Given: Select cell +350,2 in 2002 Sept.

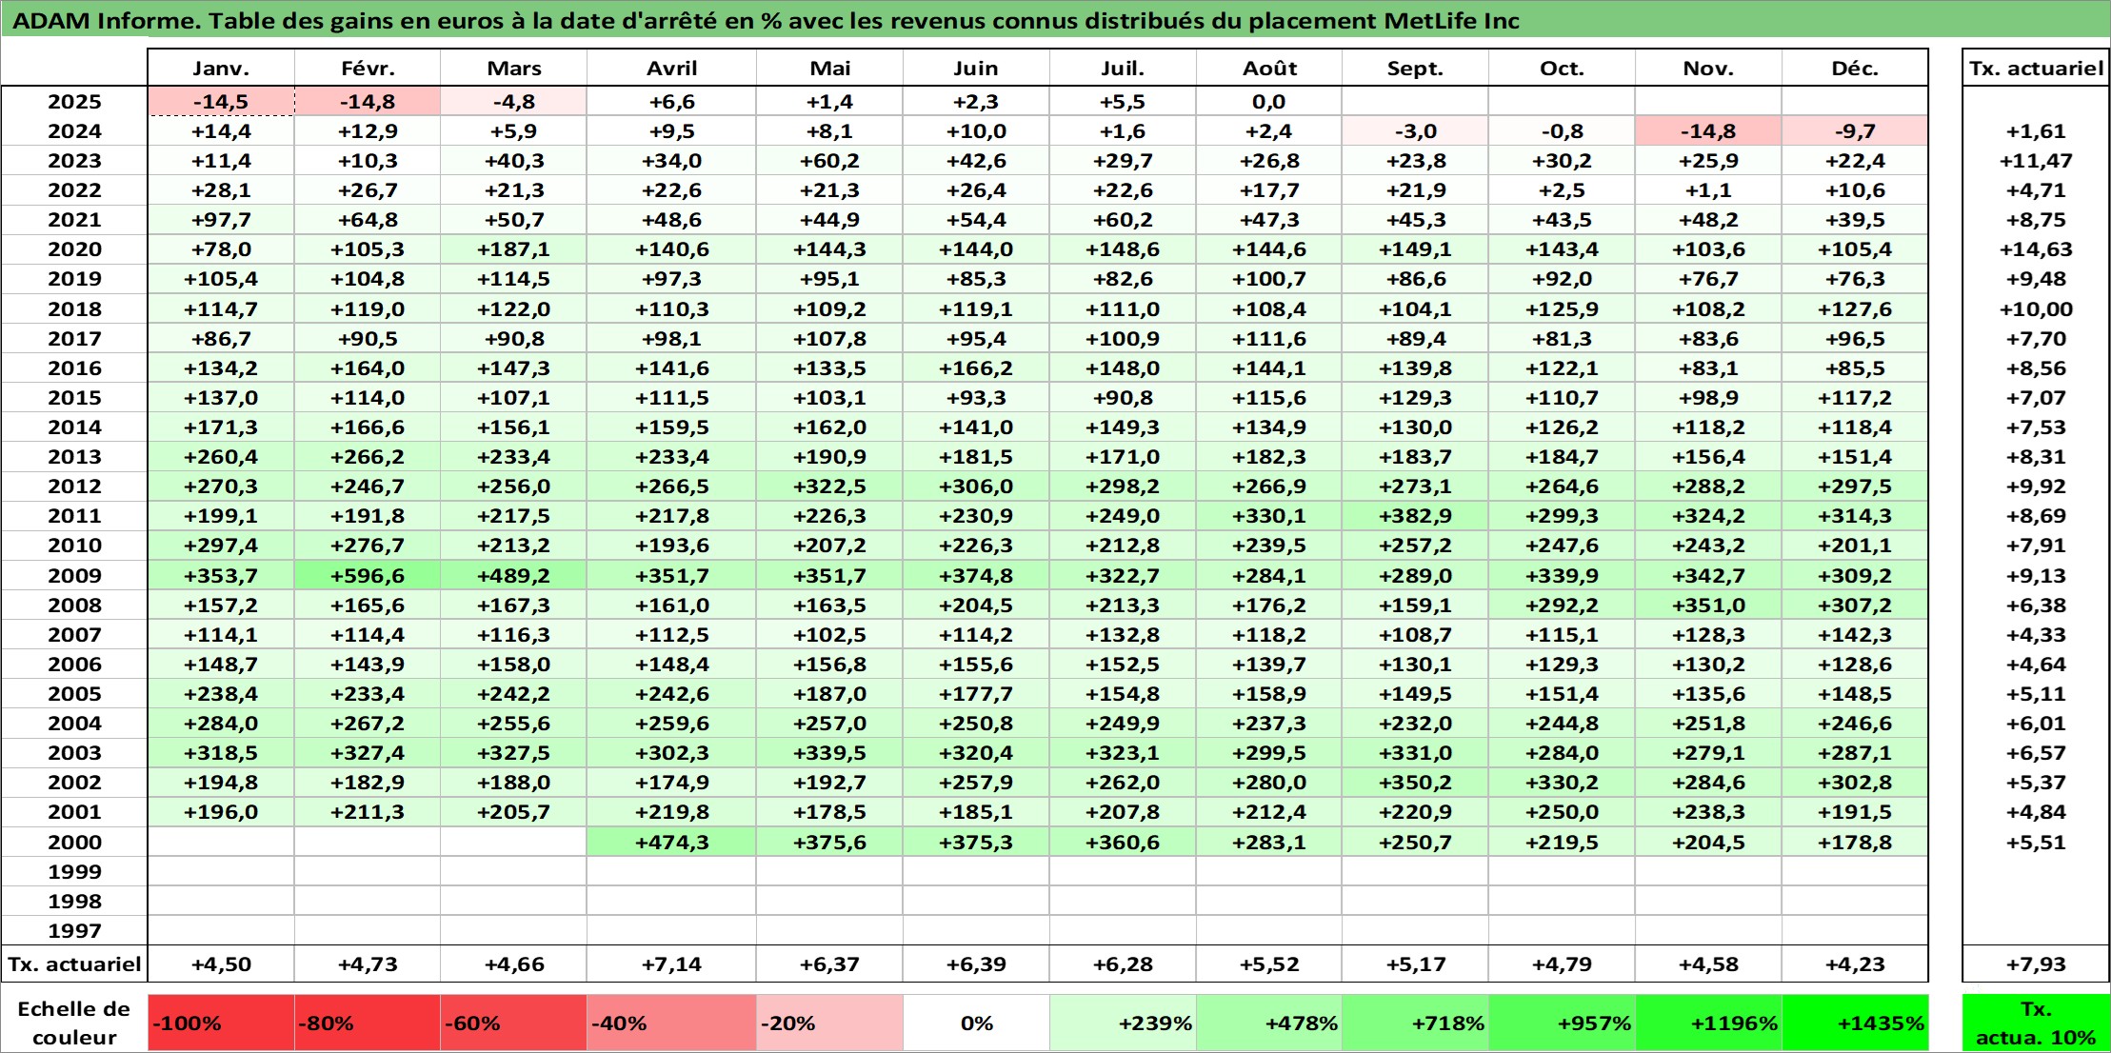Looking at the screenshot, I should point(1416,783).
